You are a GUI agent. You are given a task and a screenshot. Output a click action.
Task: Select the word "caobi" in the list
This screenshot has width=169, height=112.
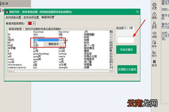tap(11, 59)
